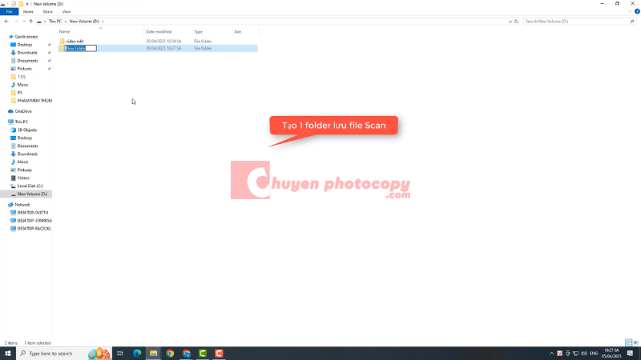Expand the address bar history dropdown
641x360 pixels.
coord(510,22)
